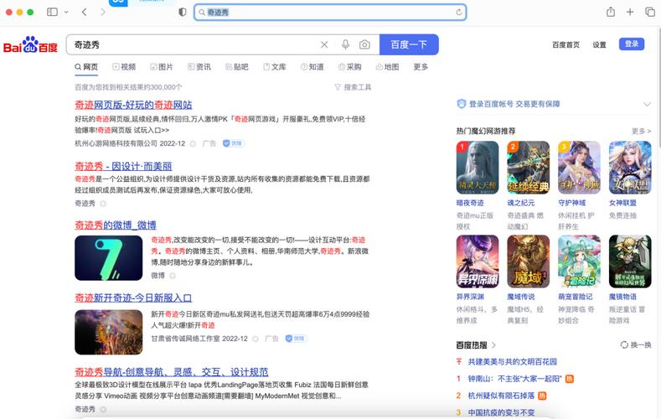Click the Baidu logo

(x=30, y=44)
